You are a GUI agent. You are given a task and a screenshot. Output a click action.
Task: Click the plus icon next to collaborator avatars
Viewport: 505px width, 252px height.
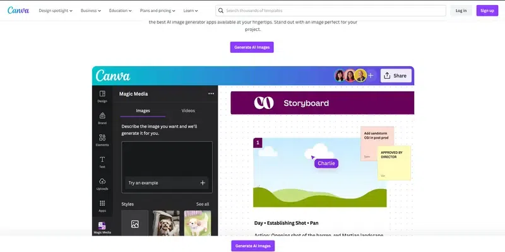[x=371, y=76]
